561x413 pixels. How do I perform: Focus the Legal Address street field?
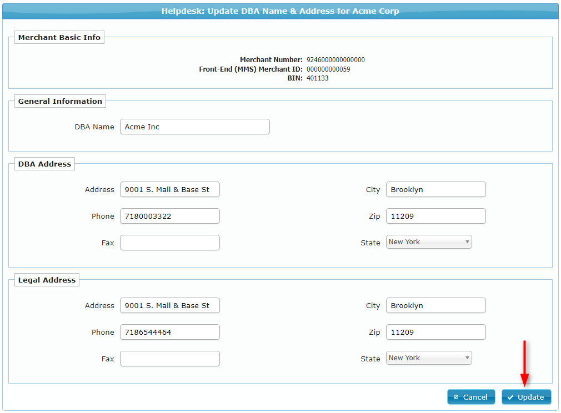(169, 305)
